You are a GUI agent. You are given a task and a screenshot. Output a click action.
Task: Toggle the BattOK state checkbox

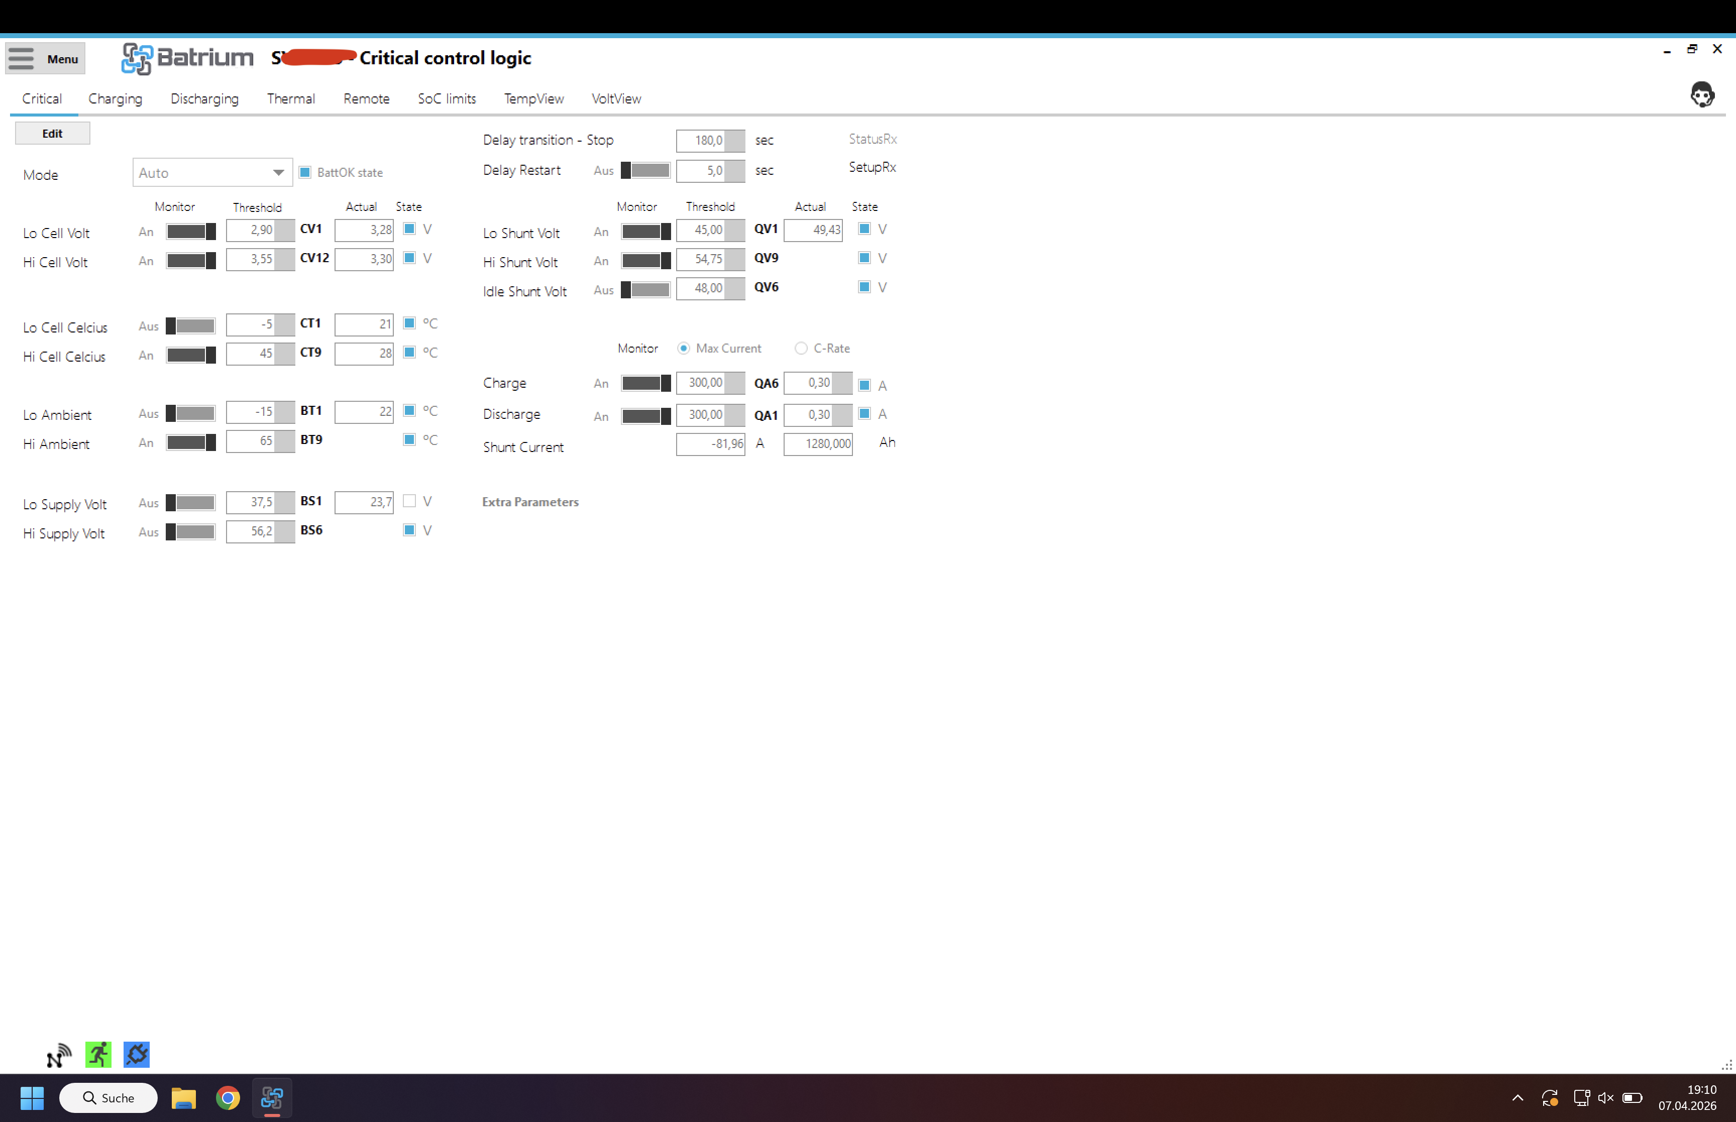click(305, 173)
